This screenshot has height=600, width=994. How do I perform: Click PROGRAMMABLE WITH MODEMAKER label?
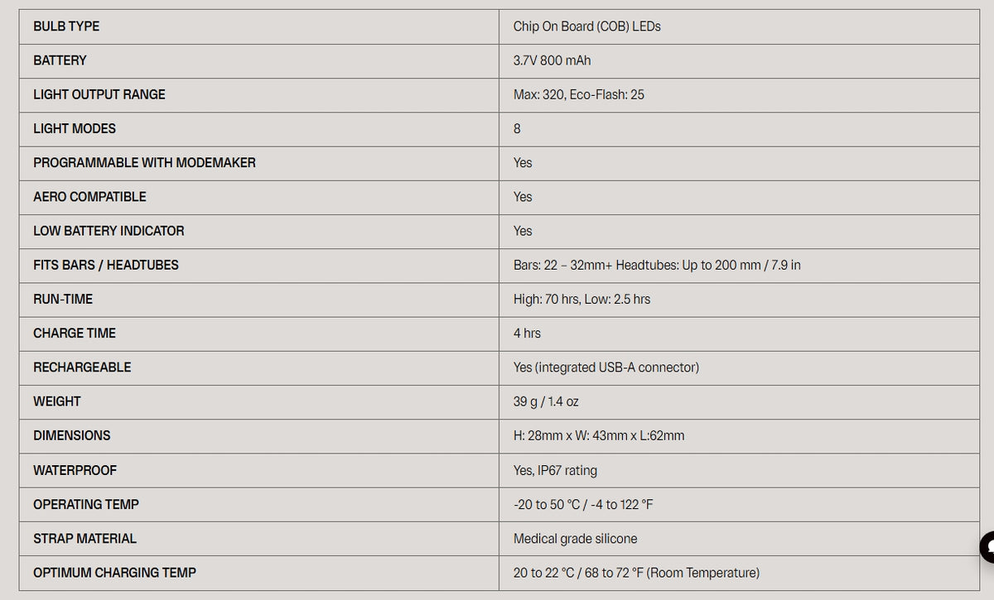tap(144, 162)
